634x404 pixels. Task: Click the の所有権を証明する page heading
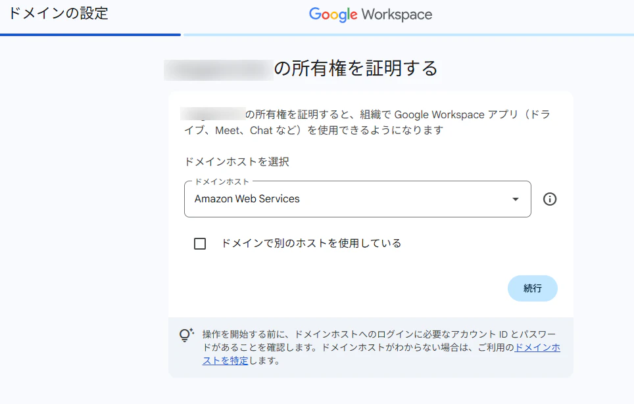356,68
